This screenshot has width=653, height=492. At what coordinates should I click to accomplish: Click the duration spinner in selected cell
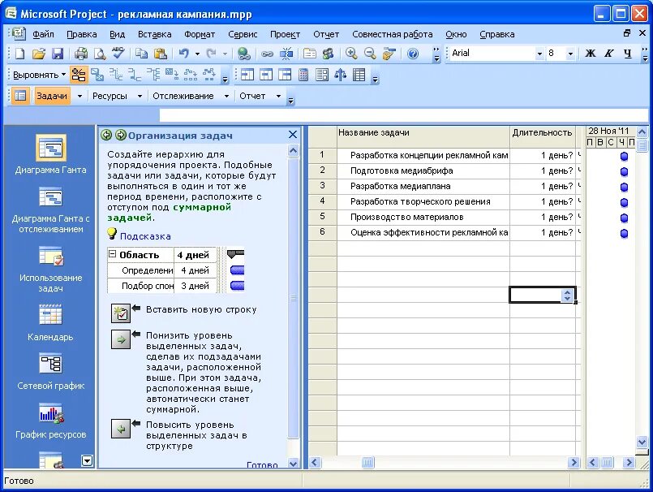click(567, 296)
